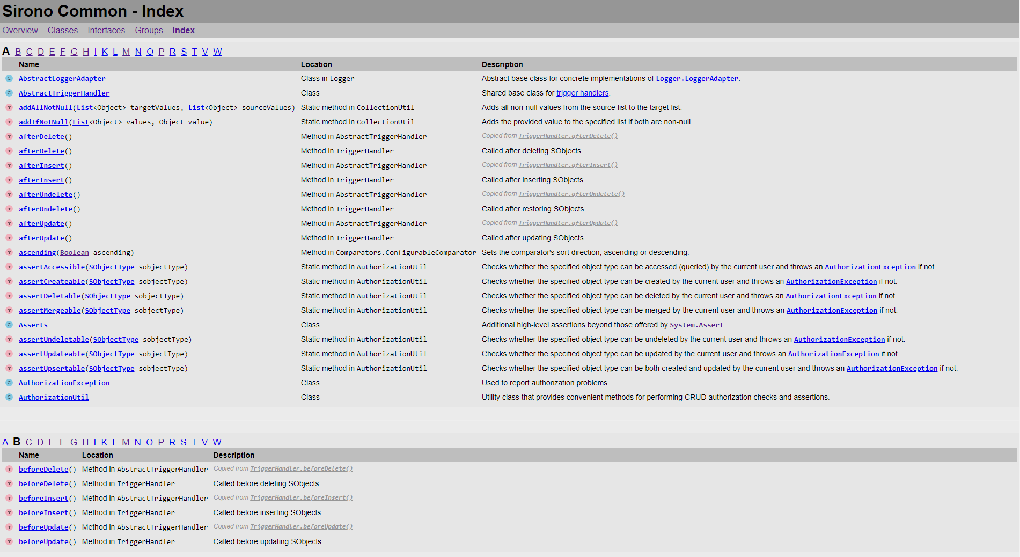Open the Asserts class link
Image resolution: width=1020 pixels, height=557 pixels.
tap(33, 325)
